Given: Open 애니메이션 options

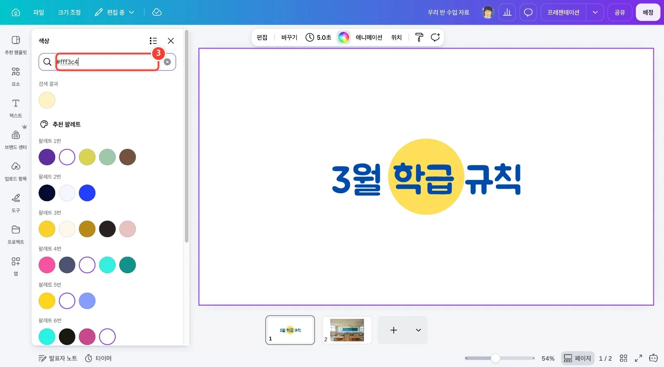Looking at the screenshot, I should [x=369, y=37].
